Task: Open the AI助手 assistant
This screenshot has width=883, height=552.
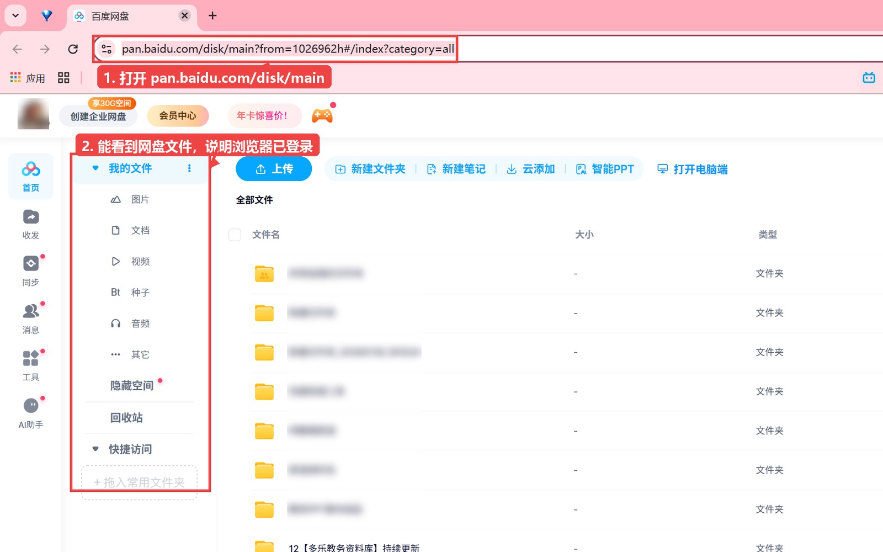Action: [x=31, y=413]
